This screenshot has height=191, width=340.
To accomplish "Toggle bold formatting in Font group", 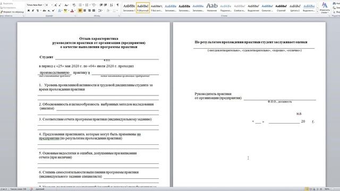I will (28, 11).
